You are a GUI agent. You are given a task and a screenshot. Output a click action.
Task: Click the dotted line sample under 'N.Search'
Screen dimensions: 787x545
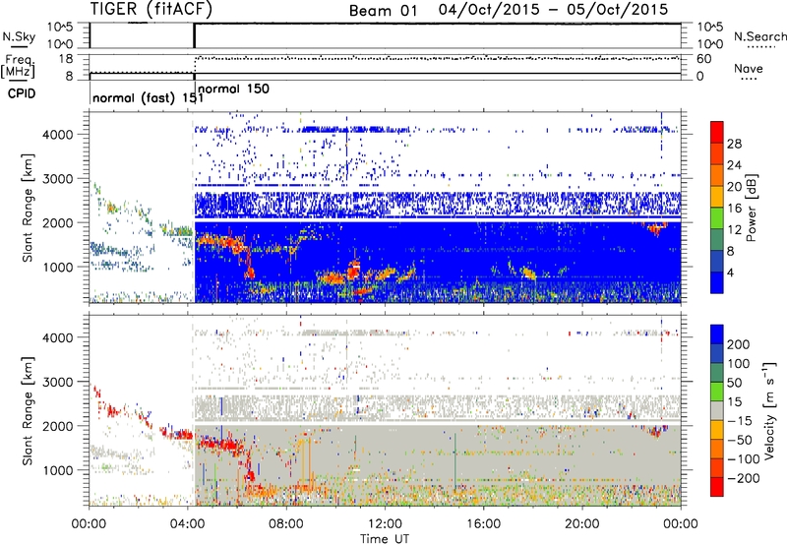(760, 47)
